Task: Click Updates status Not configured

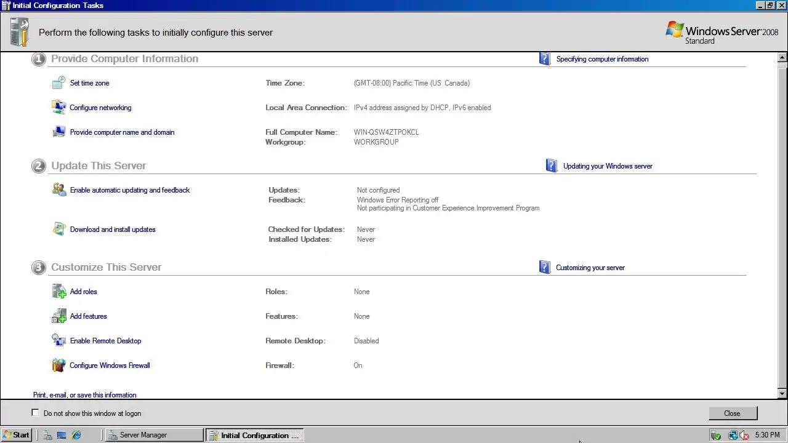Action: tap(378, 190)
